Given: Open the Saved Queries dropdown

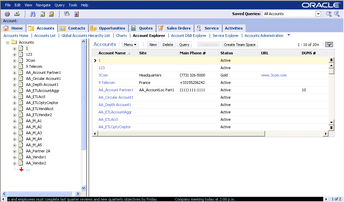Looking at the screenshot, I should (318, 14).
